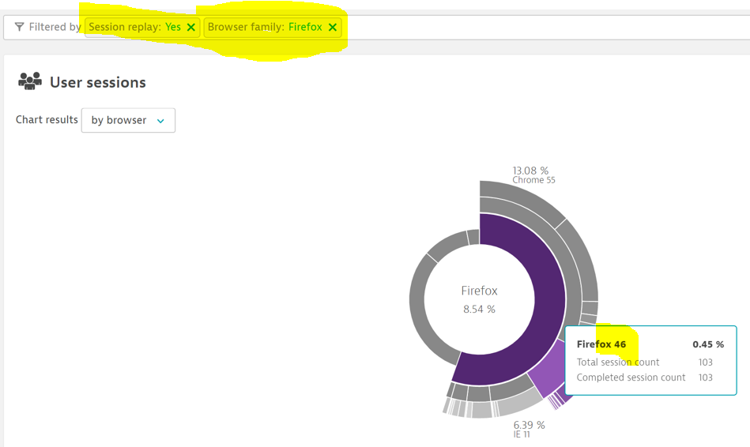Select the Session replay: Yes filter chip
750x447 pixels.
(x=134, y=27)
